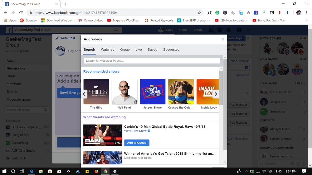312x175 pixels.
Task: Click the dialog scroll-down arrow
Action: coord(225,162)
